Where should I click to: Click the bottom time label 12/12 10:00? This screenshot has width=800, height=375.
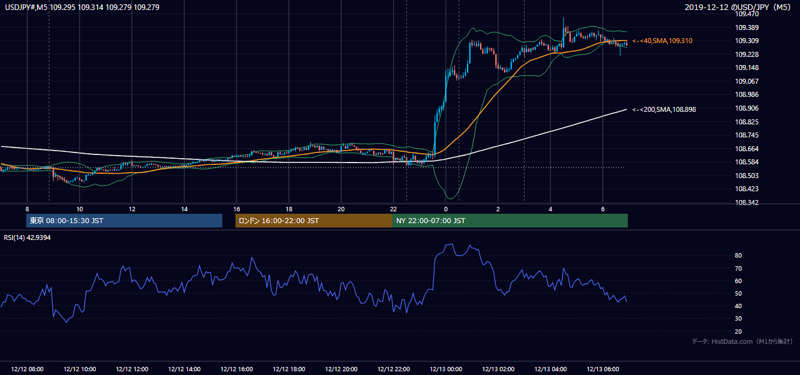tap(80, 369)
